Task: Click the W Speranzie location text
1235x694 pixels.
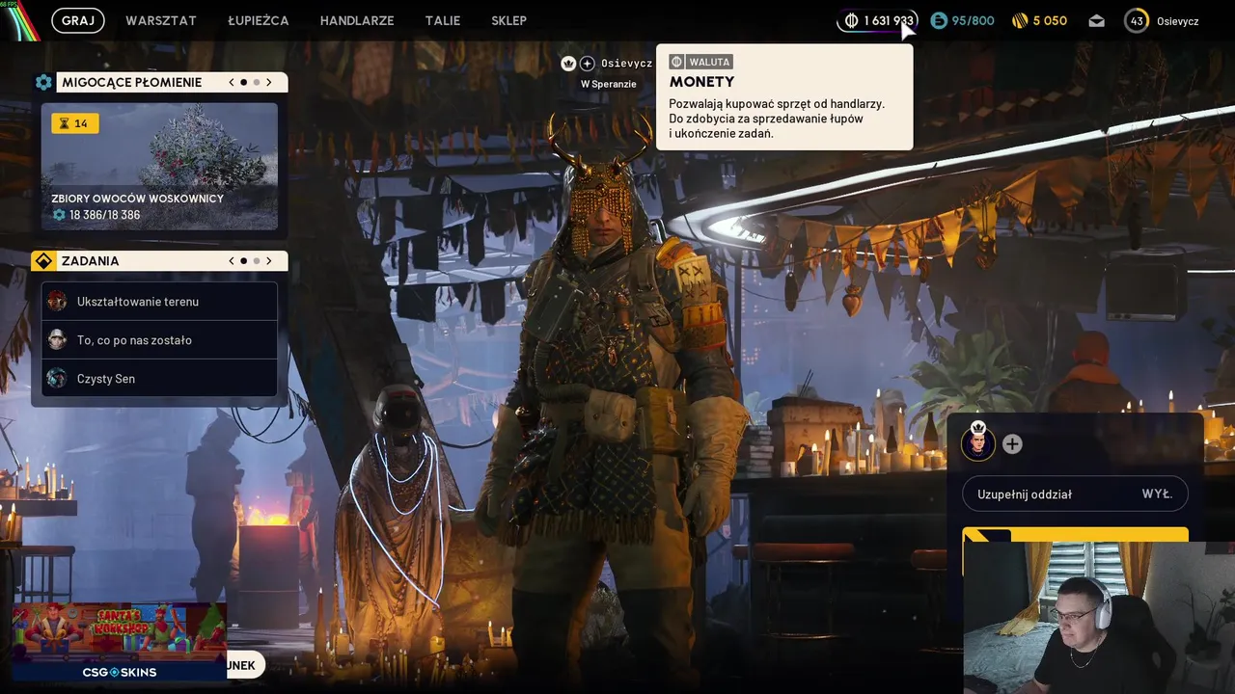Action: coord(609,84)
